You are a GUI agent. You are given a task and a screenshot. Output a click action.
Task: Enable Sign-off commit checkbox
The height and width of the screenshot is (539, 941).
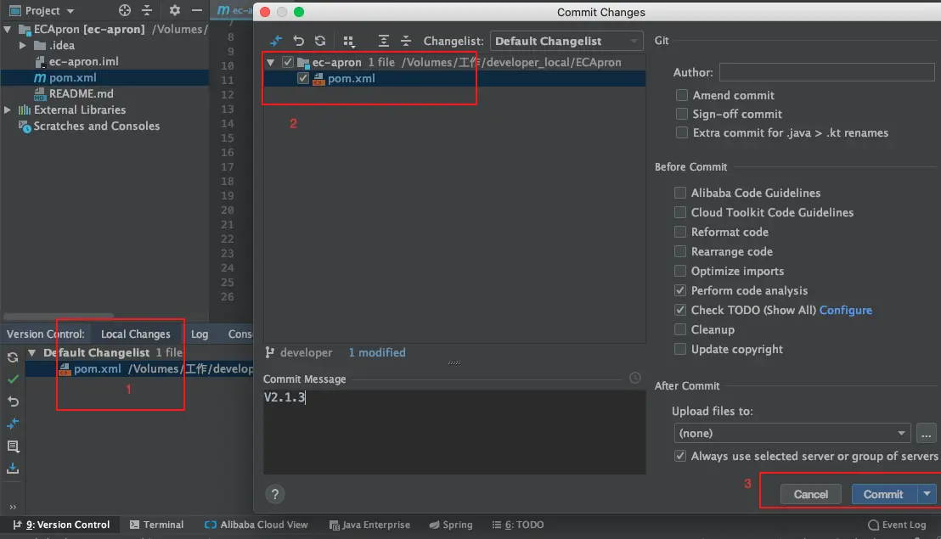681,113
